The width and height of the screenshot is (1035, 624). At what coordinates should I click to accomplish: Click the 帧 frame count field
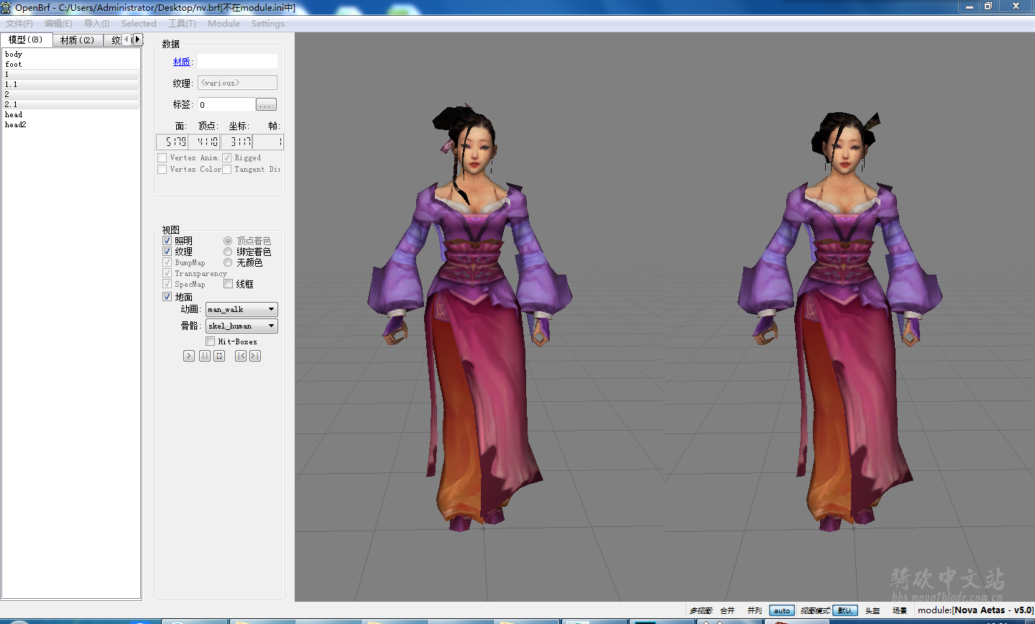coord(268,142)
